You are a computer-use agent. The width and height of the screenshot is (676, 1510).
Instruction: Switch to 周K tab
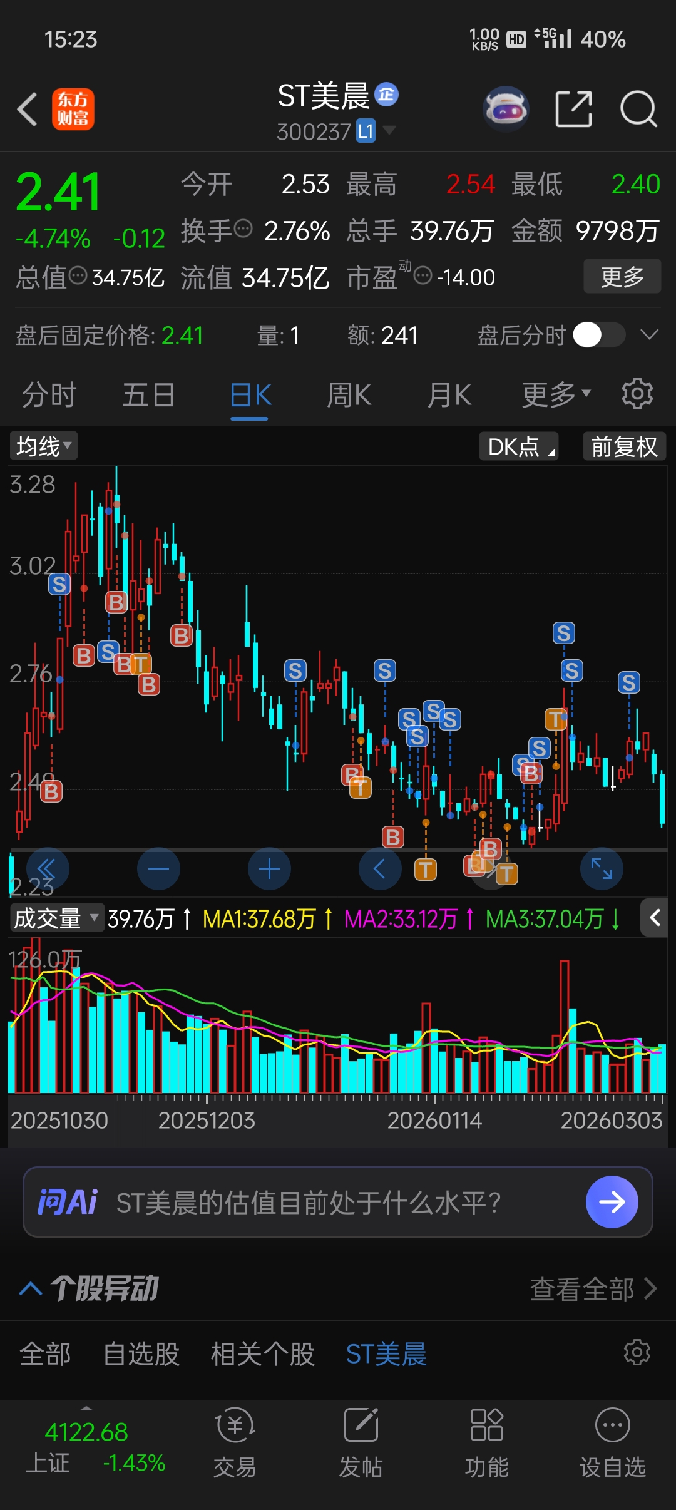tap(349, 395)
